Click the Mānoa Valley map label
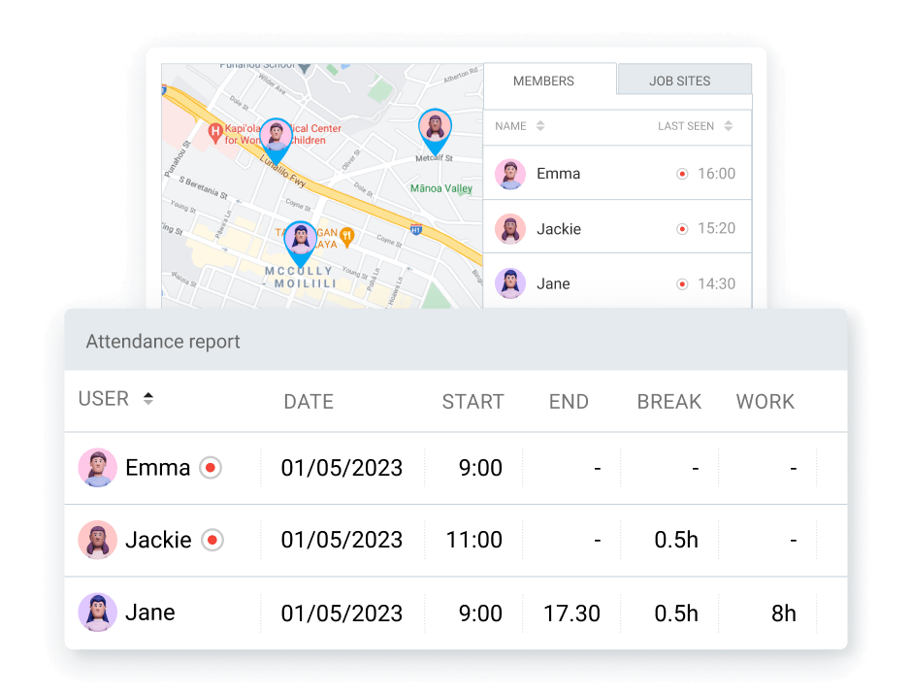 click(x=441, y=188)
